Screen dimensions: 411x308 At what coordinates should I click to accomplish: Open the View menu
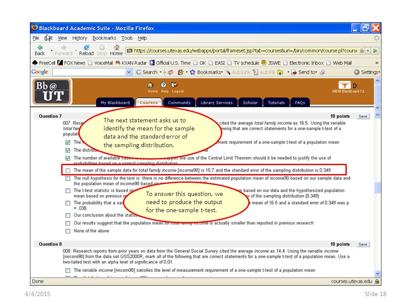tap(63, 38)
